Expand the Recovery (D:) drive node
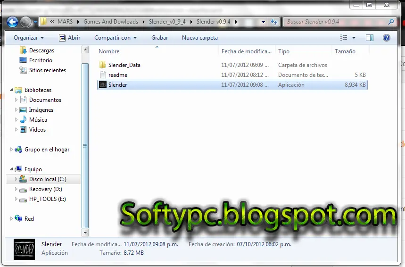Image resolution: width=405 pixels, height=267 pixels. (x=16, y=189)
